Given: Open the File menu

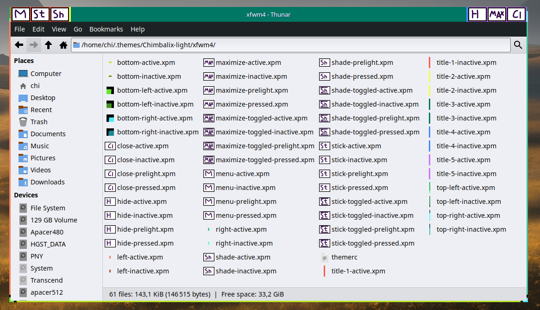Looking at the screenshot, I should tap(19, 29).
